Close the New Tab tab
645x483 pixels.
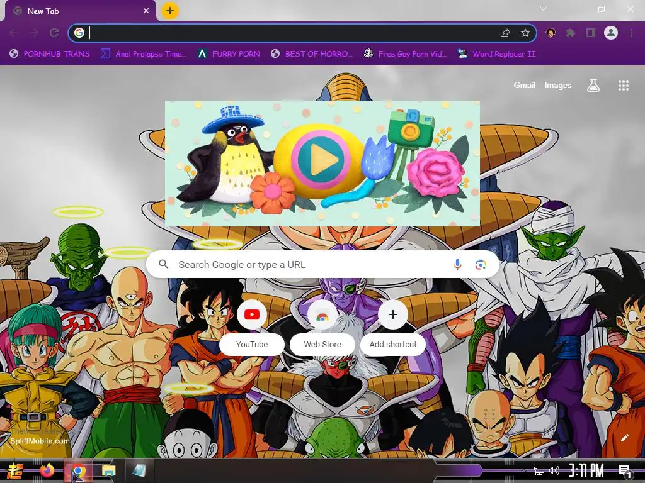coord(146,11)
